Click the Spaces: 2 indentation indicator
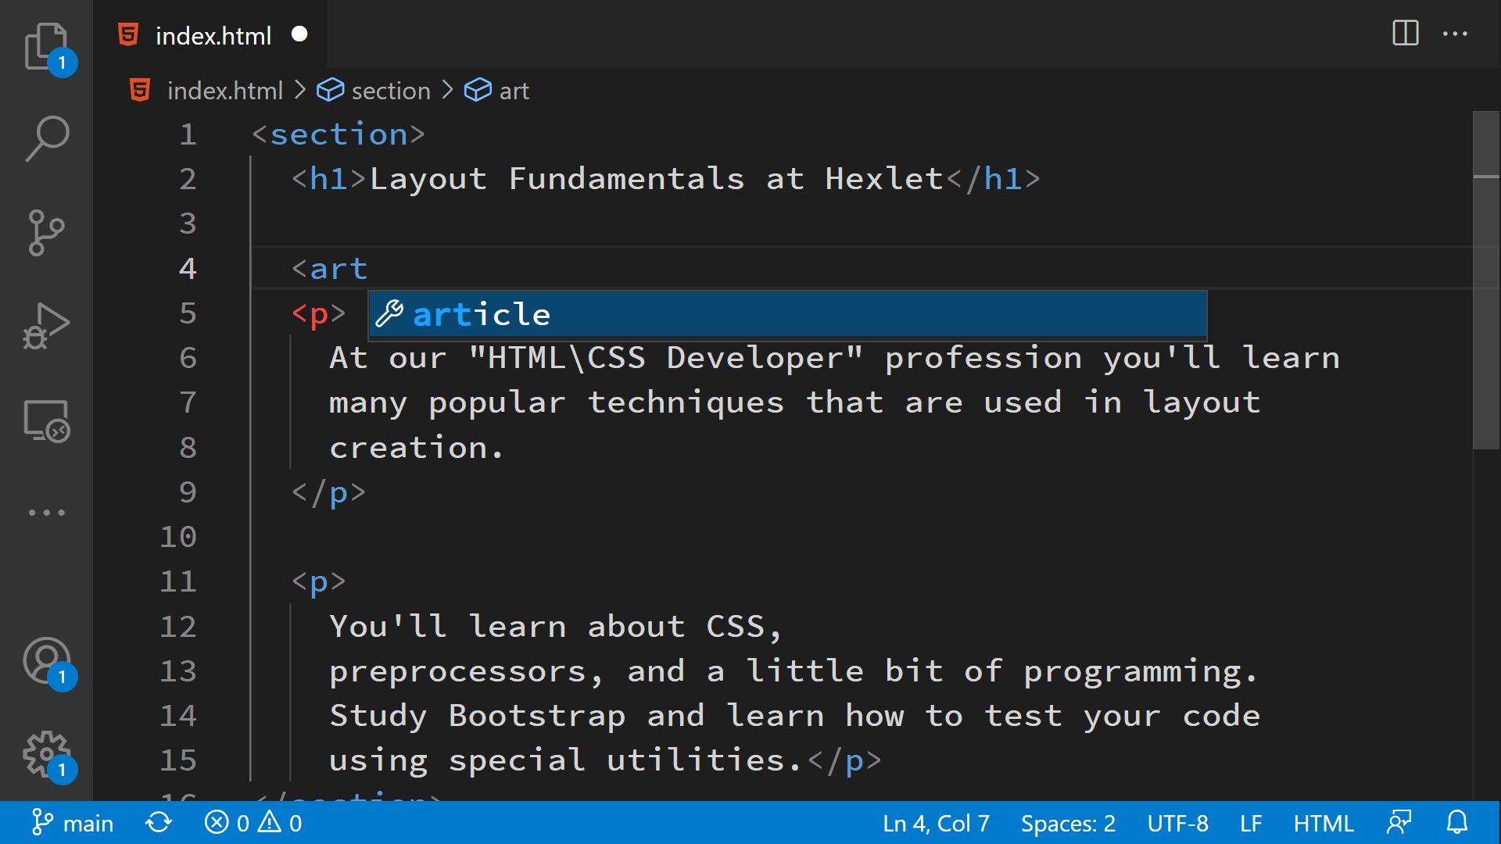Screen dimensions: 1501x844 coord(1068,822)
